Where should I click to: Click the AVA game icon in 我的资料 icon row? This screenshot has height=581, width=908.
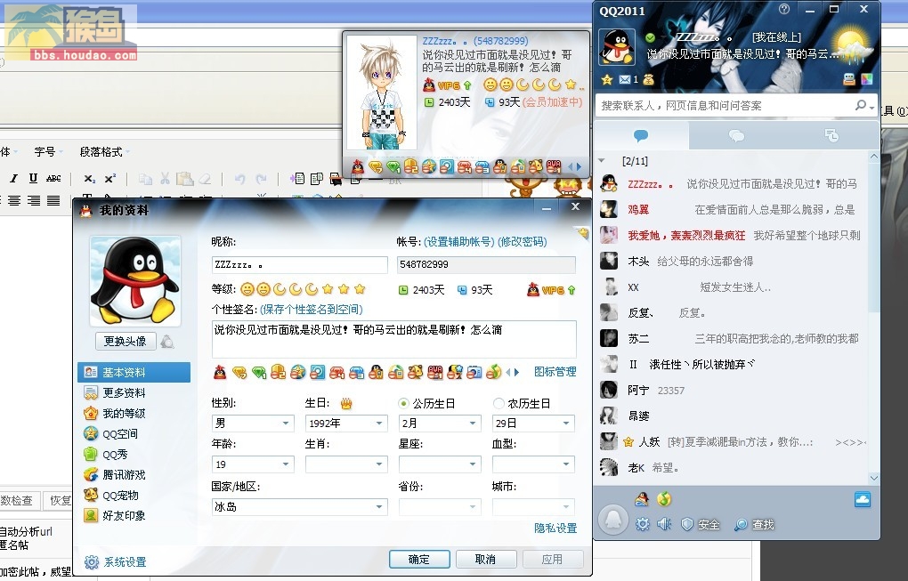pyautogui.click(x=435, y=372)
